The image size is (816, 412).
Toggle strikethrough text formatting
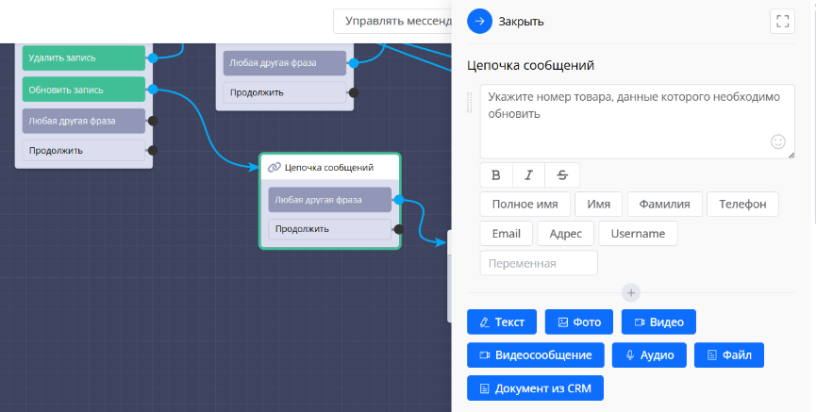pyautogui.click(x=562, y=174)
